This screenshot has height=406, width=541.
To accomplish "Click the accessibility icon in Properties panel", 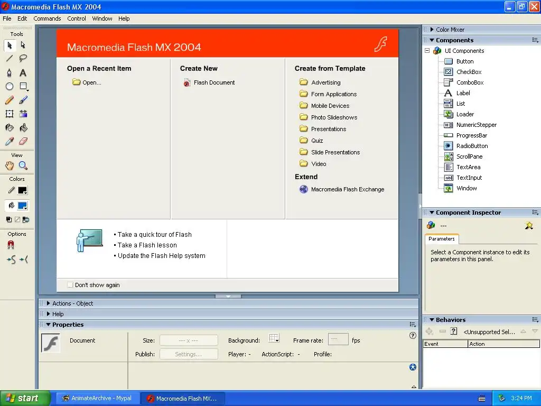I will tap(413, 367).
